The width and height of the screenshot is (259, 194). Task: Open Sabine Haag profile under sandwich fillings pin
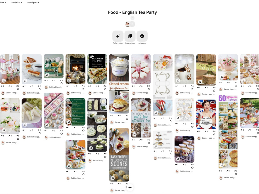pyautogui.click(x=99, y=93)
